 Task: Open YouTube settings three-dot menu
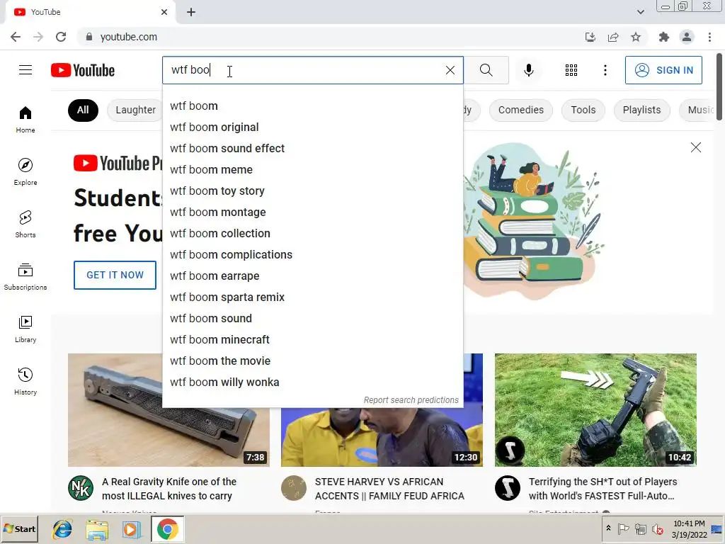(x=605, y=70)
